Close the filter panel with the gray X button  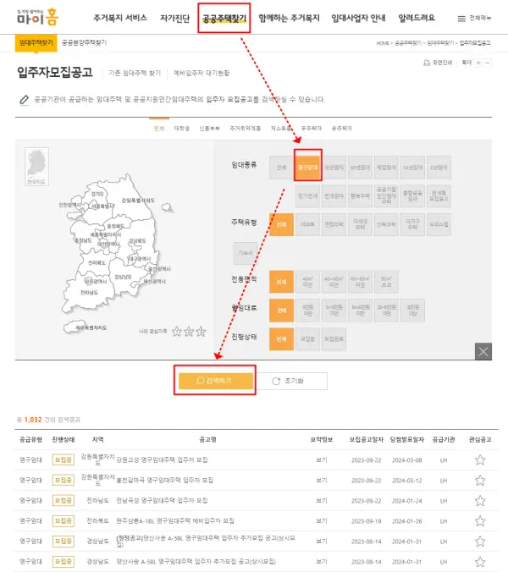483,351
